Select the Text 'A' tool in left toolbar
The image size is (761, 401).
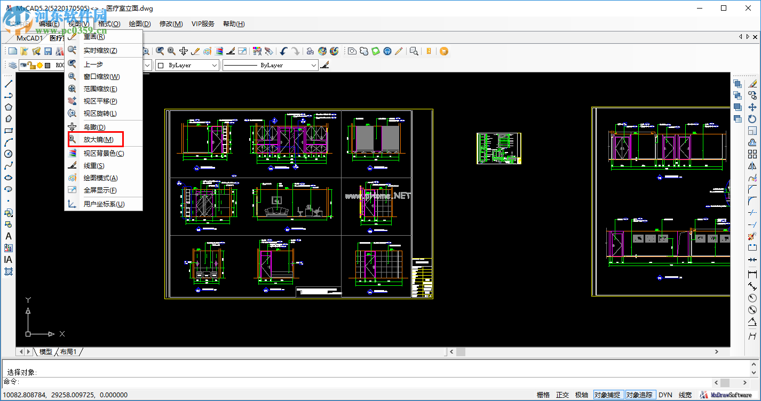(9, 236)
